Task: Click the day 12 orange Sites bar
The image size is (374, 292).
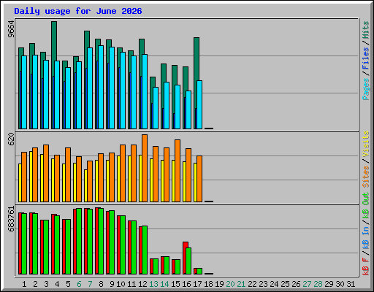Action: (x=145, y=168)
